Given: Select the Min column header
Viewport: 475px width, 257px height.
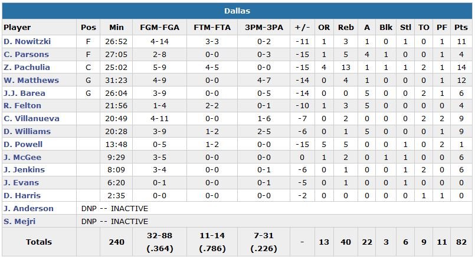Looking at the screenshot, I should coord(116,28).
